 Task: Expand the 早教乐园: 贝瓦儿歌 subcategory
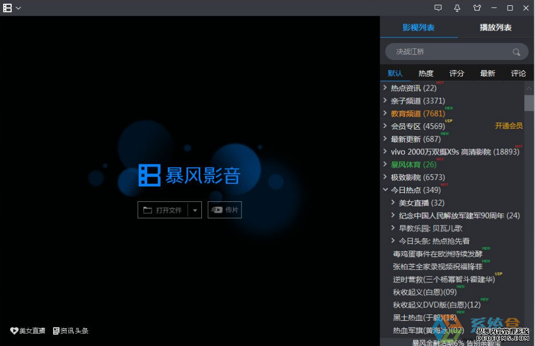393,228
